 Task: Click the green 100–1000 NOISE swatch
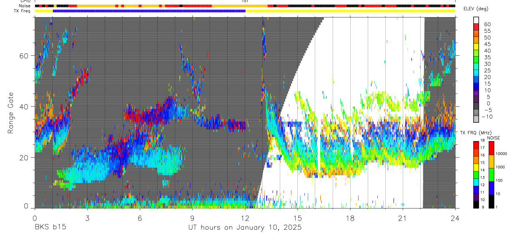[x=491, y=174]
